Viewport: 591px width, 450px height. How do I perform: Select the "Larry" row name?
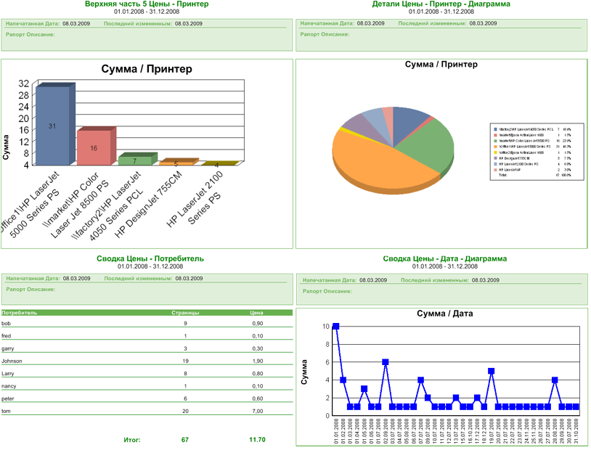(7, 374)
